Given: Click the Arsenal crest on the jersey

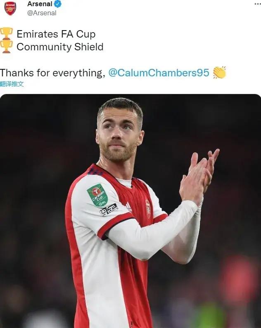Looking at the screenshot, I should [x=148, y=209].
